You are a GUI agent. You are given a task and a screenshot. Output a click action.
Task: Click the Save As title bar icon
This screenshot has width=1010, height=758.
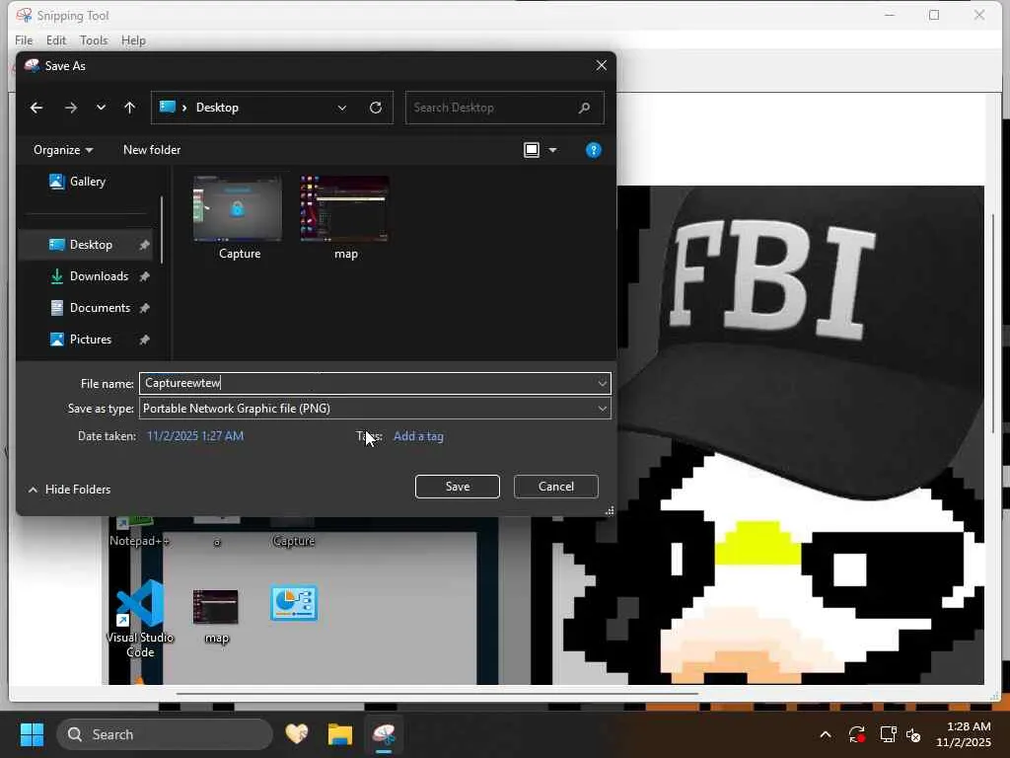coord(32,66)
